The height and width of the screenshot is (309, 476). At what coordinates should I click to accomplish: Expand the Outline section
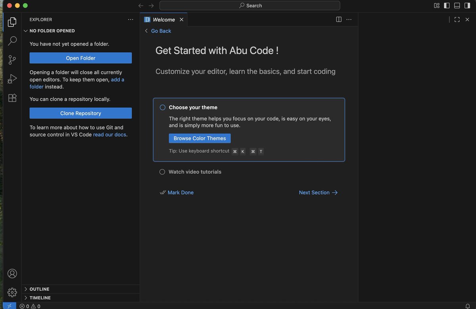(x=81, y=289)
